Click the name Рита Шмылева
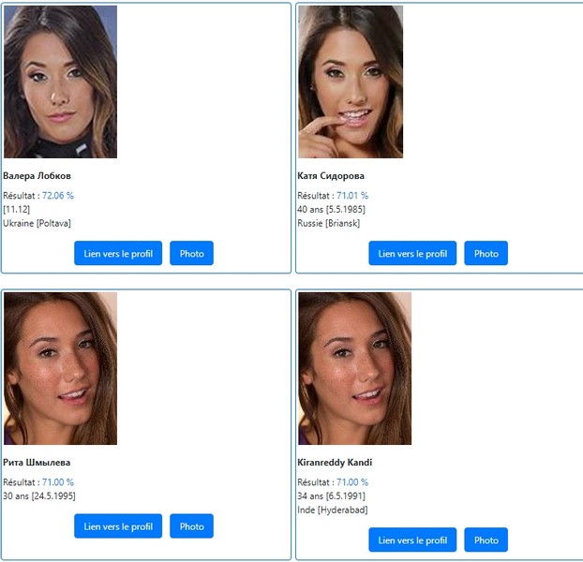The image size is (583, 562). (37, 463)
